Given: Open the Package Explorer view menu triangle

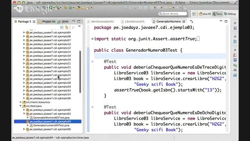Looking at the screenshot, I should [79, 26].
